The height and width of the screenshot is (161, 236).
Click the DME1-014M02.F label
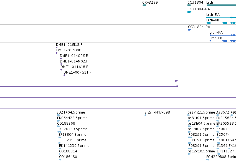click(74, 61)
